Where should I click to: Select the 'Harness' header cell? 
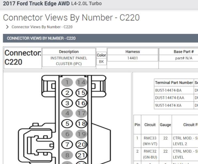click(x=132, y=52)
